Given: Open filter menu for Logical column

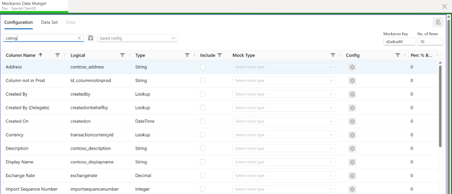Looking at the screenshot, I should pyautogui.click(x=122, y=55).
